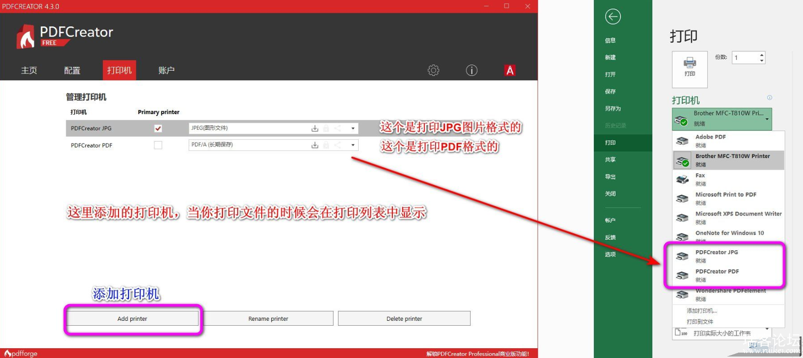
Task: Select OneNote for Windows 10 printer icon
Action: 682,237
